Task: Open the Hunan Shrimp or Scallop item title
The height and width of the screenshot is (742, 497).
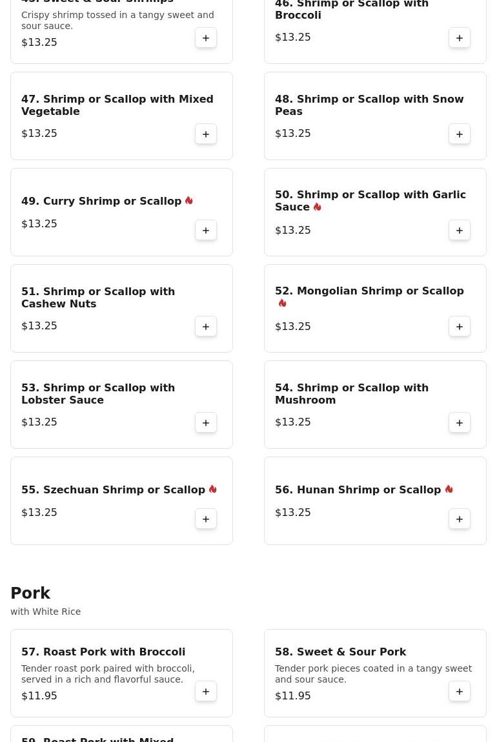Action: click(x=358, y=490)
